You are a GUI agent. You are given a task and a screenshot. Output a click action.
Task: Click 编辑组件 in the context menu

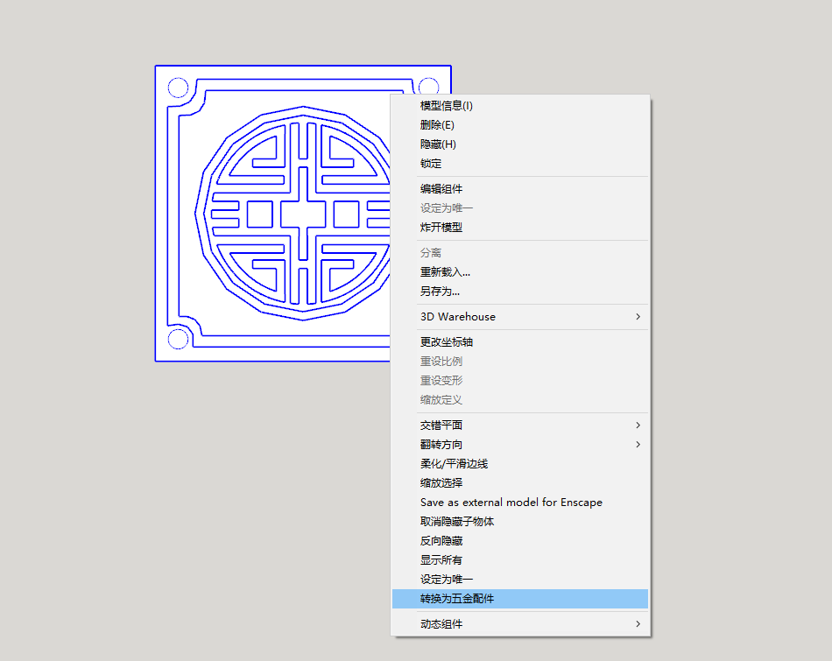click(441, 189)
